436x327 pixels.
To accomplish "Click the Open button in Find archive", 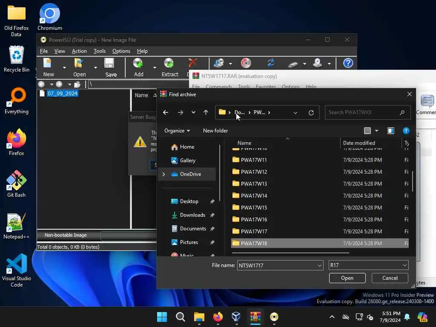I will [x=347, y=278].
